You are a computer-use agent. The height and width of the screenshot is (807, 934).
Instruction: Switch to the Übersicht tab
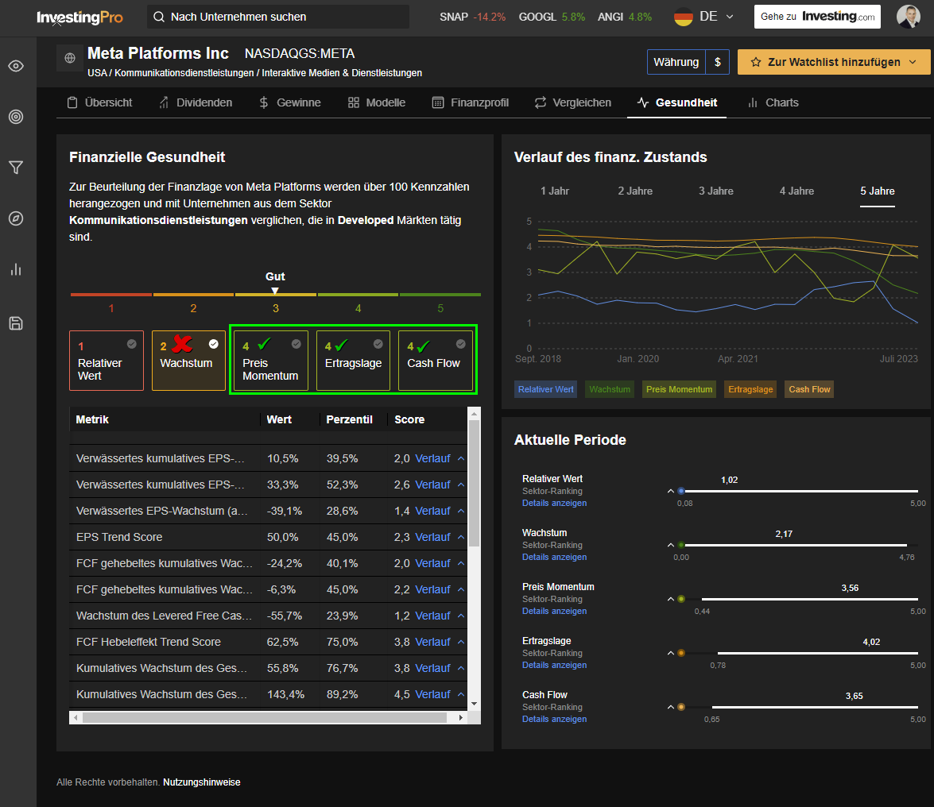coord(99,102)
